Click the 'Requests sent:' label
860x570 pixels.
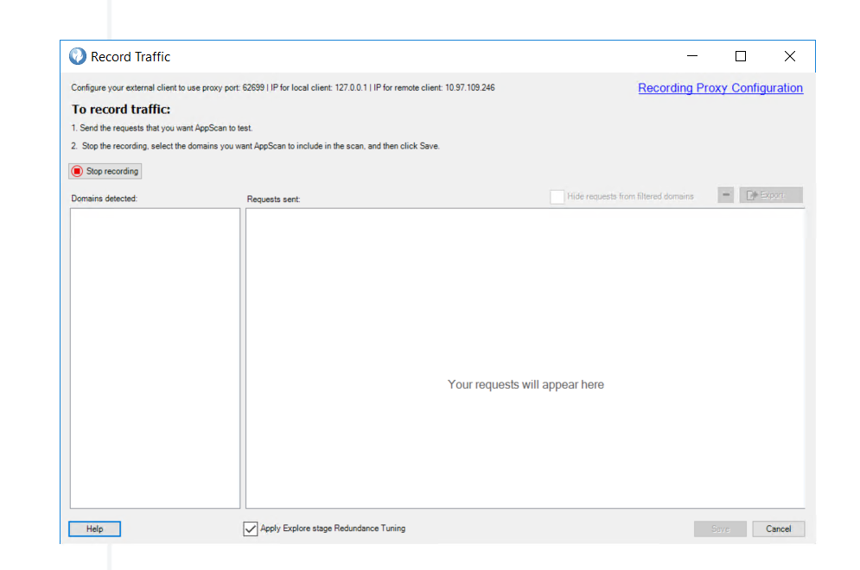click(x=273, y=199)
